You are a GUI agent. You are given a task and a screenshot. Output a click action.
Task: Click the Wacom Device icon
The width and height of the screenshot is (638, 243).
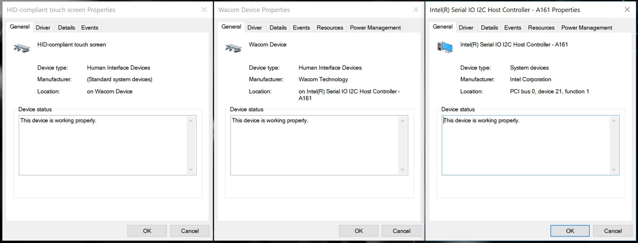[233, 48]
